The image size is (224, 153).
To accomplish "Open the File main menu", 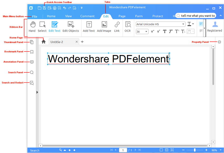I will pyautogui.click(x=35, y=17).
